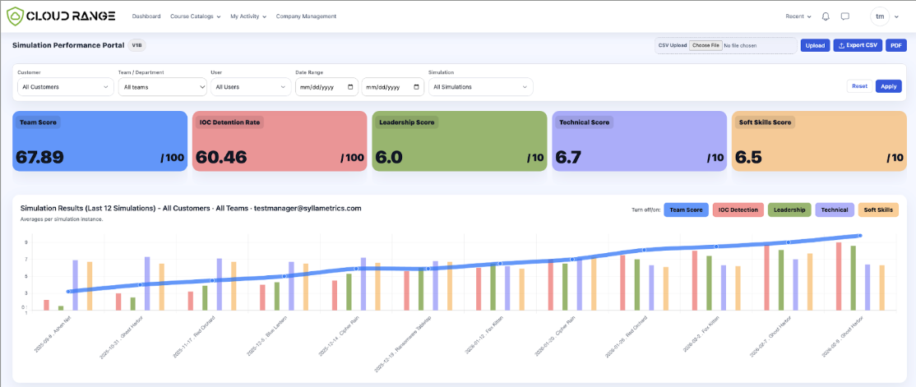The image size is (916, 387).
Task: Toggle the IOC Detection chart series
Action: (738, 210)
